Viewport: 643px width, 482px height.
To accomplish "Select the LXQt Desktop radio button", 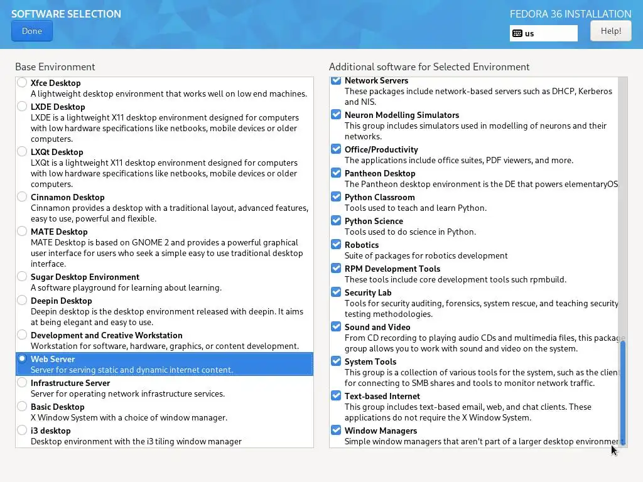I will click(22, 152).
